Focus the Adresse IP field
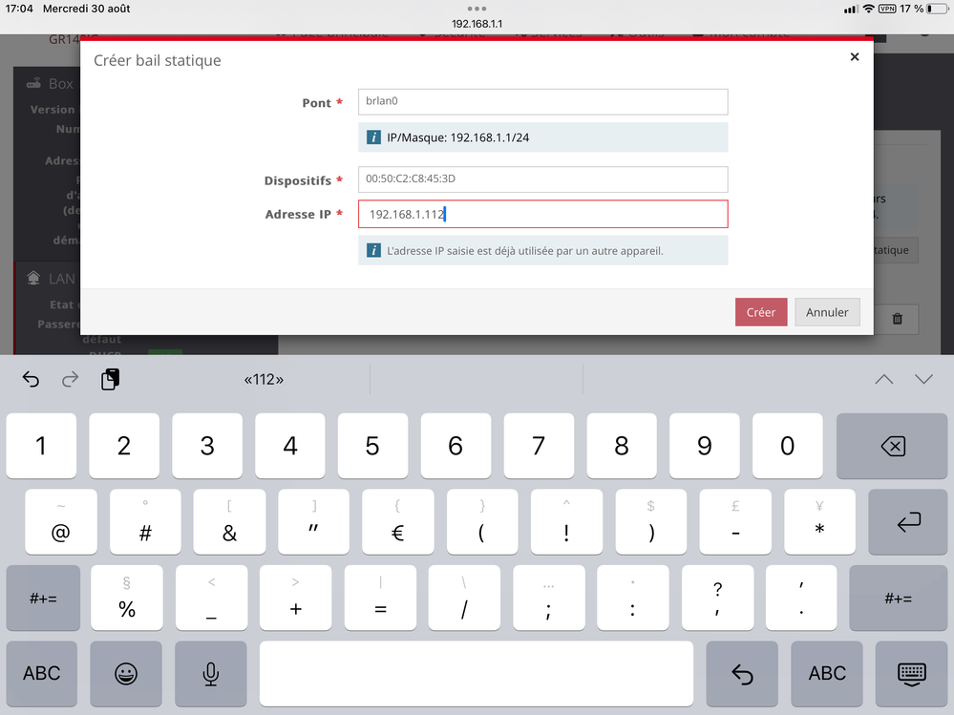The width and height of the screenshot is (954, 715). click(542, 214)
